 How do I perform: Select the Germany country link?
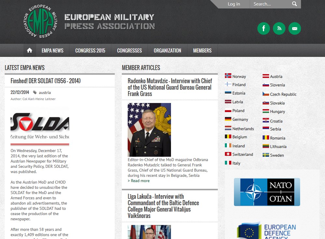pyautogui.click(x=240, y=119)
